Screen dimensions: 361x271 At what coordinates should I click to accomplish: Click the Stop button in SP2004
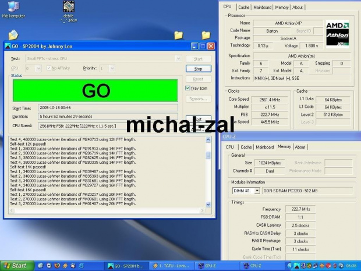198,69
